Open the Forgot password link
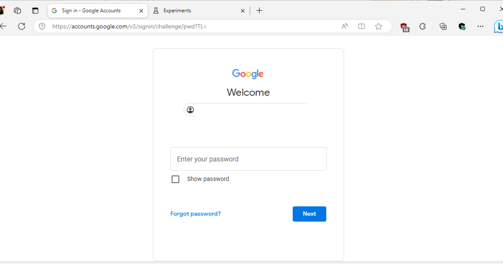 pyautogui.click(x=195, y=214)
